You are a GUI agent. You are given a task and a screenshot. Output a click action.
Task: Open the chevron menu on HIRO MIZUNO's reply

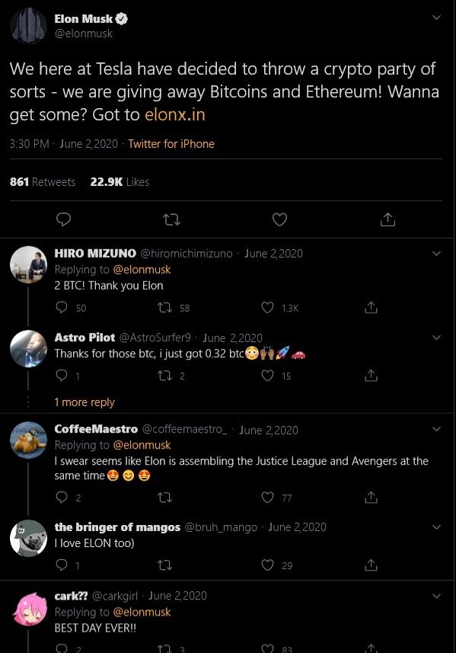[x=436, y=253]
